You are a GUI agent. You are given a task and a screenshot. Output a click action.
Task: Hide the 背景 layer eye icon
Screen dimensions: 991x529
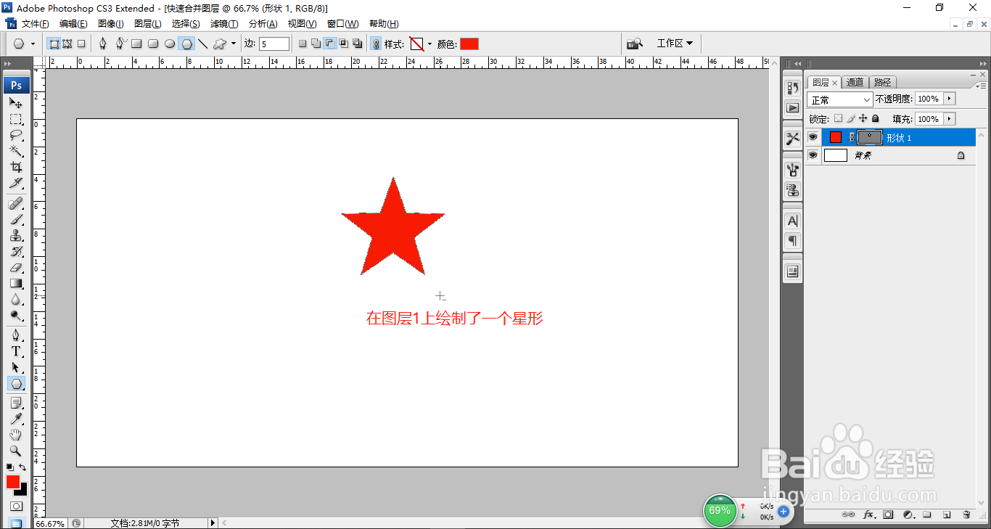pyautogui.click(x=813, y=155)
